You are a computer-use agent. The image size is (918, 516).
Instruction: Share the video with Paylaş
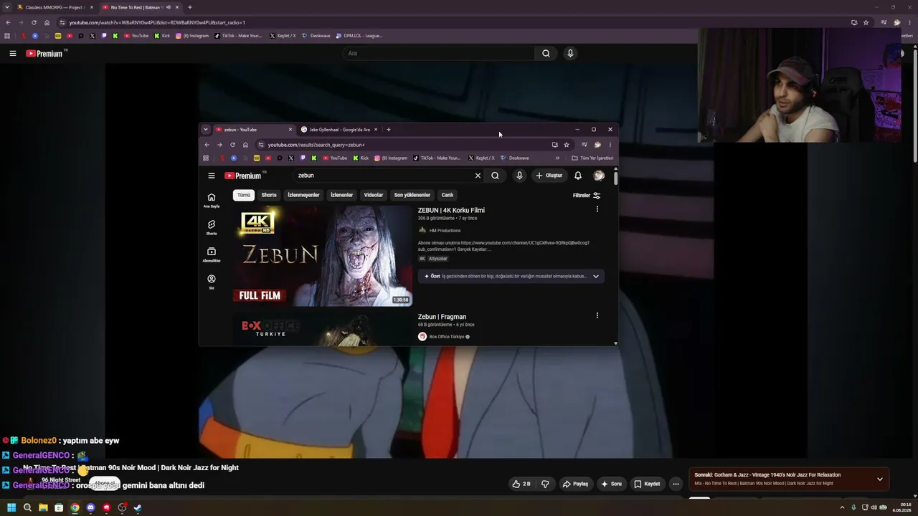(x=575, y=484)
